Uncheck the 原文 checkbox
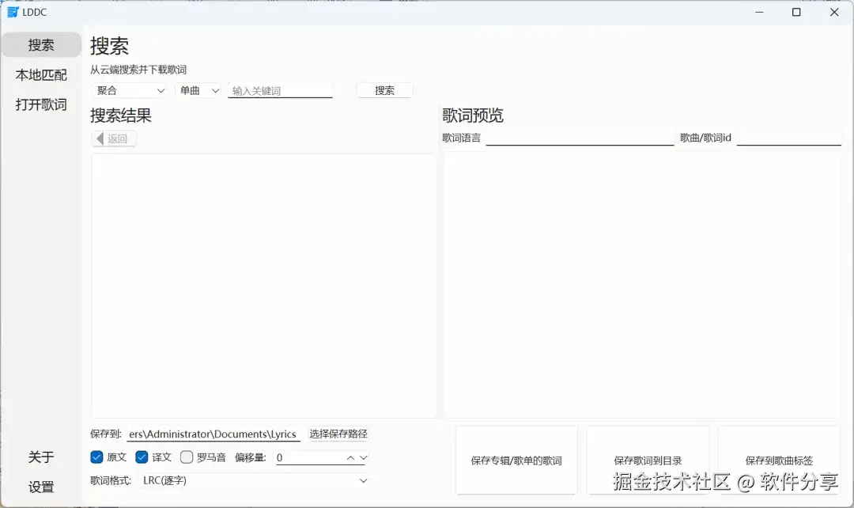854x508 pixels. (x=96, y=457)
